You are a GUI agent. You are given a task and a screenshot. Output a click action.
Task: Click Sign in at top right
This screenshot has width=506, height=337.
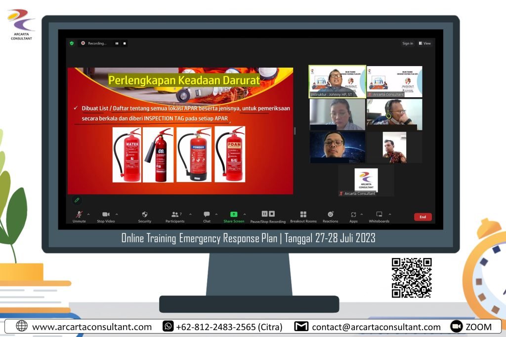coord(408,43)
